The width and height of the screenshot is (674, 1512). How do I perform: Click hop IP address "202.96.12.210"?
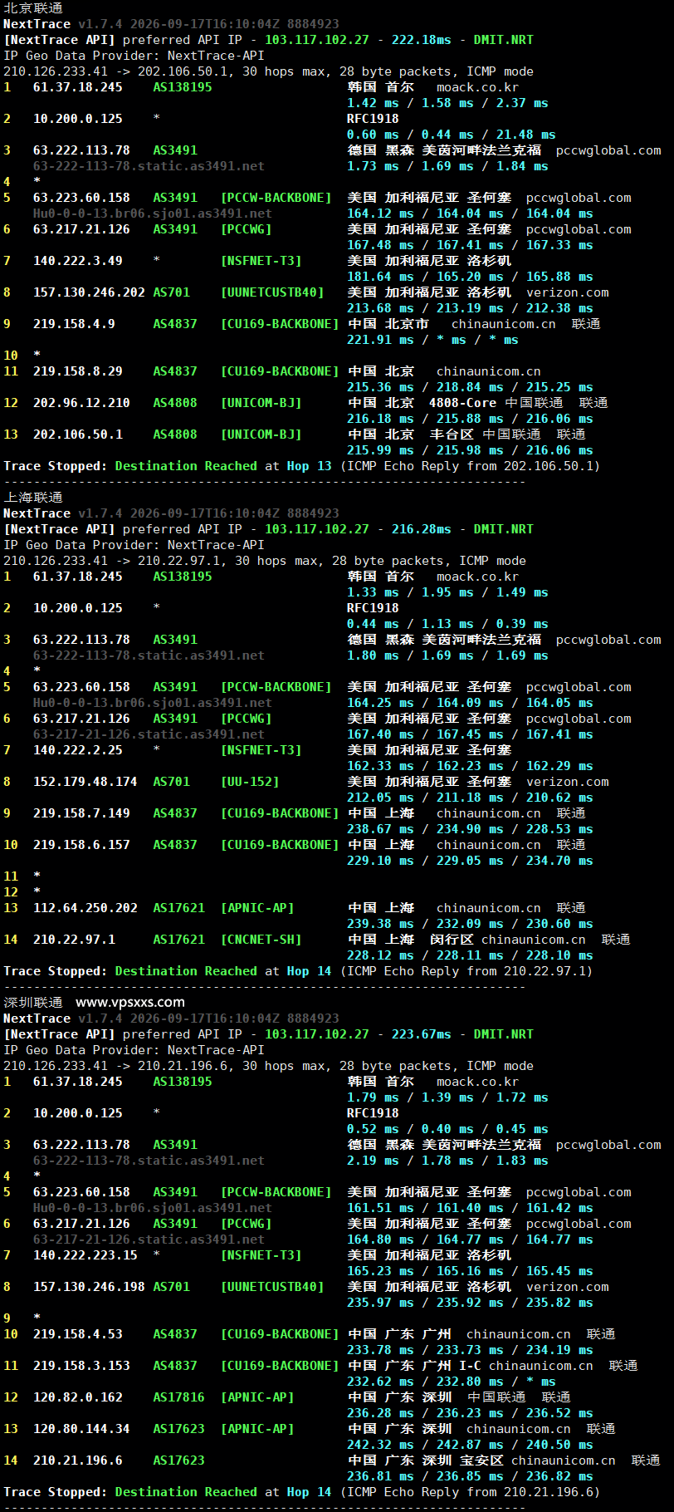81,403
